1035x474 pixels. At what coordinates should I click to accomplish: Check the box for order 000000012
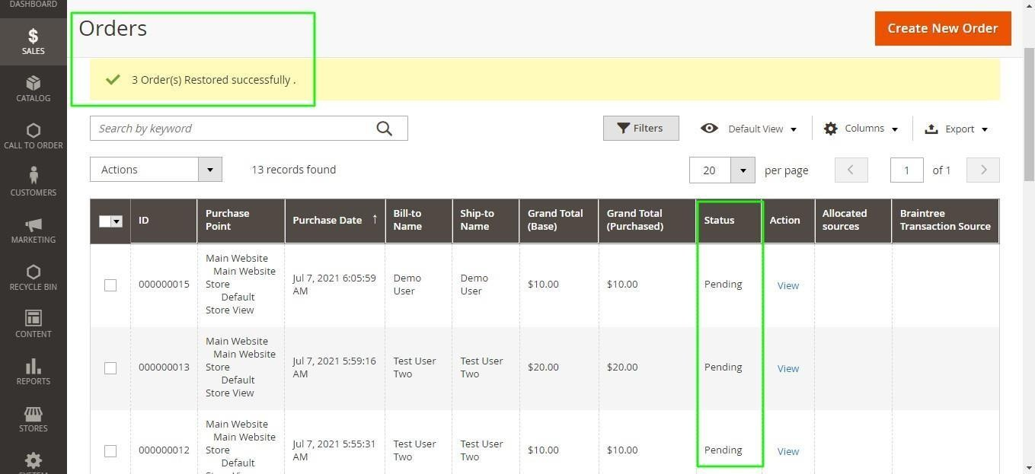click(x=110, y=451)
